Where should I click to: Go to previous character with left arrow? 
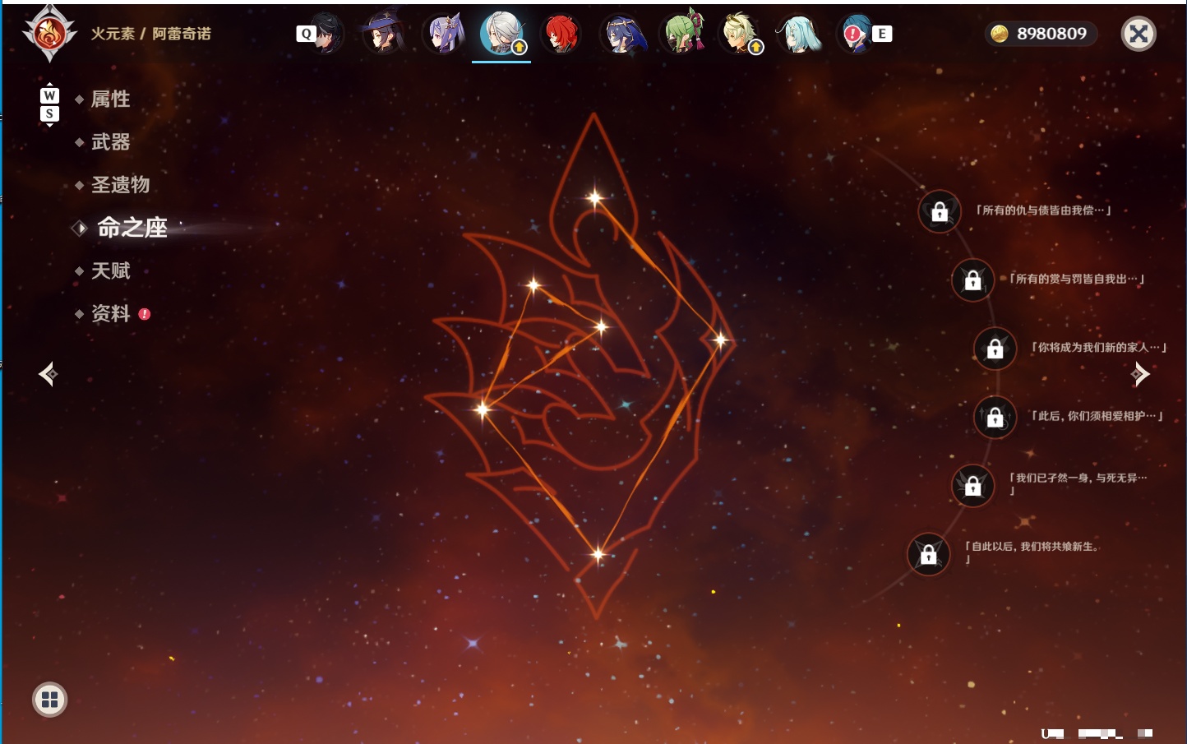click(x=48, y=374)
